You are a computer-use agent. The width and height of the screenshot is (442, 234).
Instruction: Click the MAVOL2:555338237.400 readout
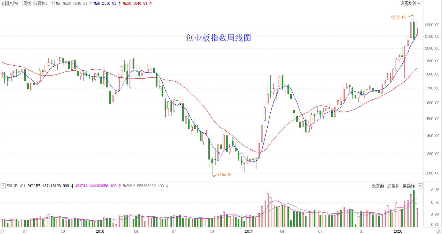[x=143, y=186]
